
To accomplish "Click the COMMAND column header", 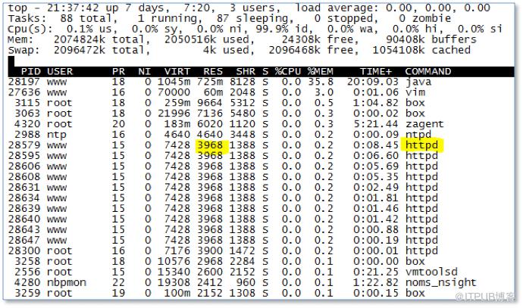I will [x=428, y=71].
